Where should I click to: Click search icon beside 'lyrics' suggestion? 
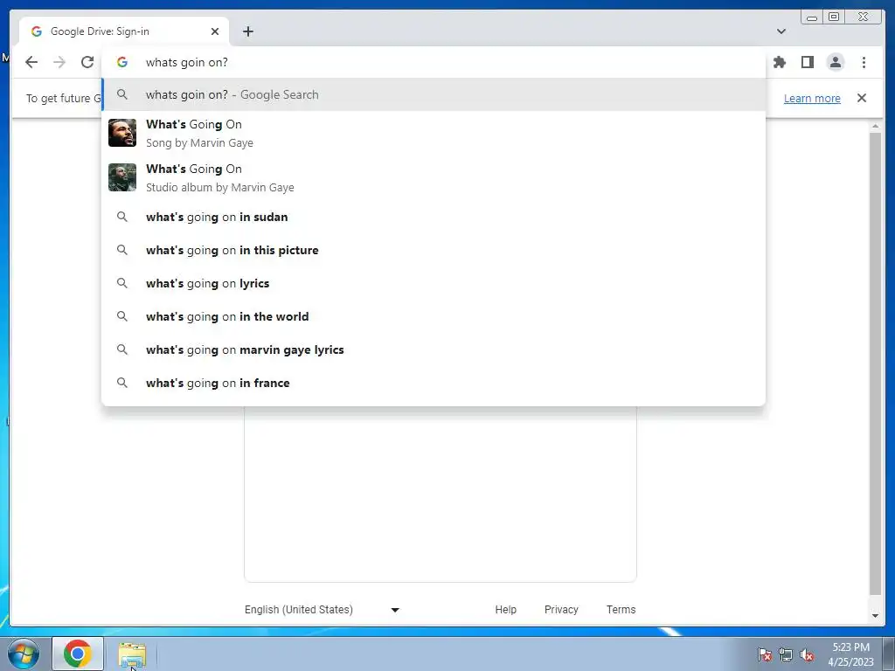click(x=122, y=283)
